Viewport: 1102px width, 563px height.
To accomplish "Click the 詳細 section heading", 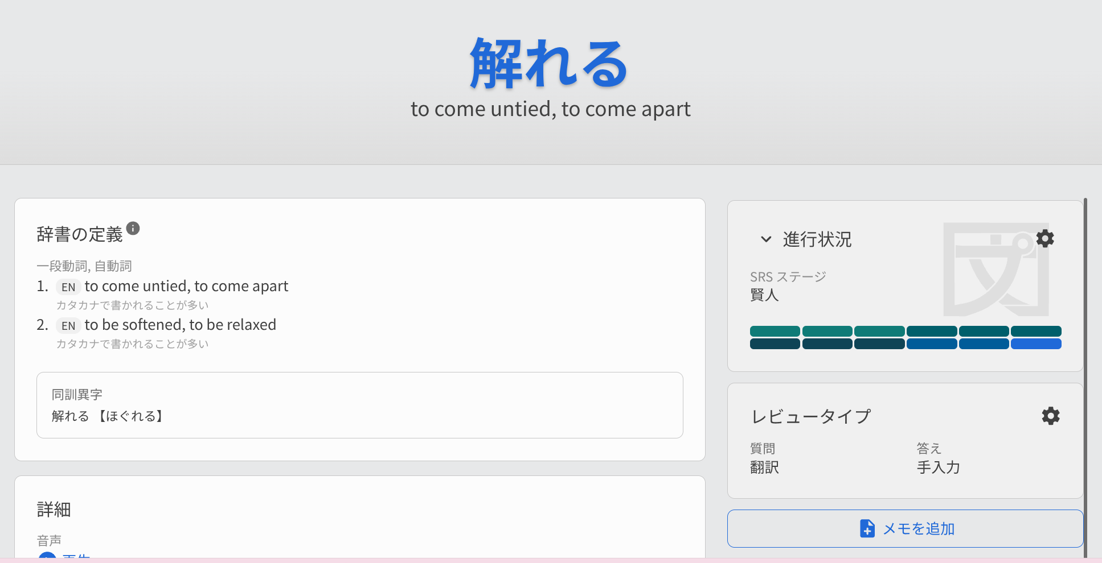I will (x=54, y=510).
